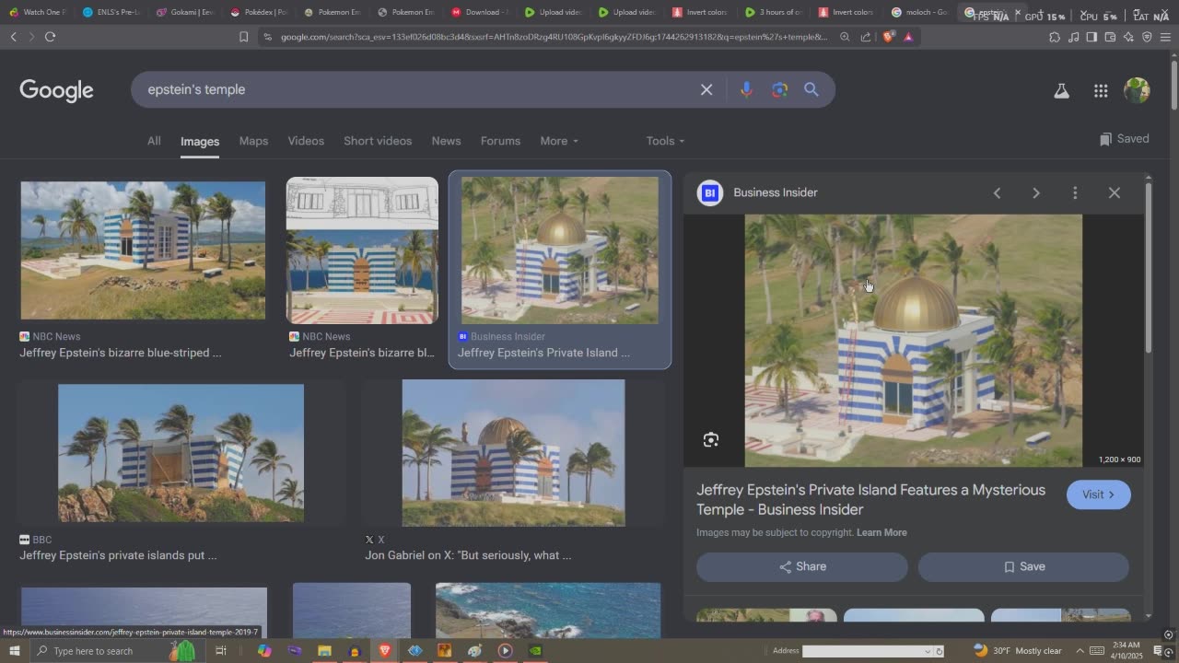Open the NBC News sketch-and-photo temple thumbnail
This screenshot has width=1179, height=663.
[362, 250]
